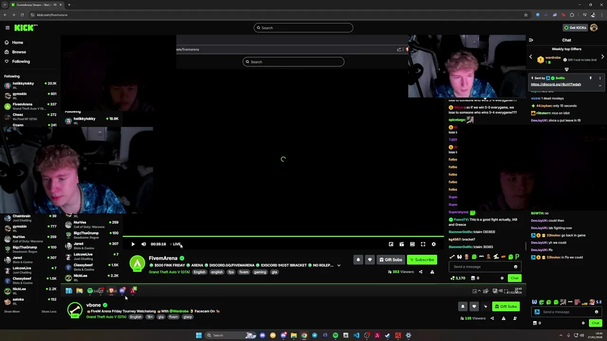The width and height of the screenshot is (607, 341).
Task: Open pinned message more-options menu
Action: coord(600,78)
